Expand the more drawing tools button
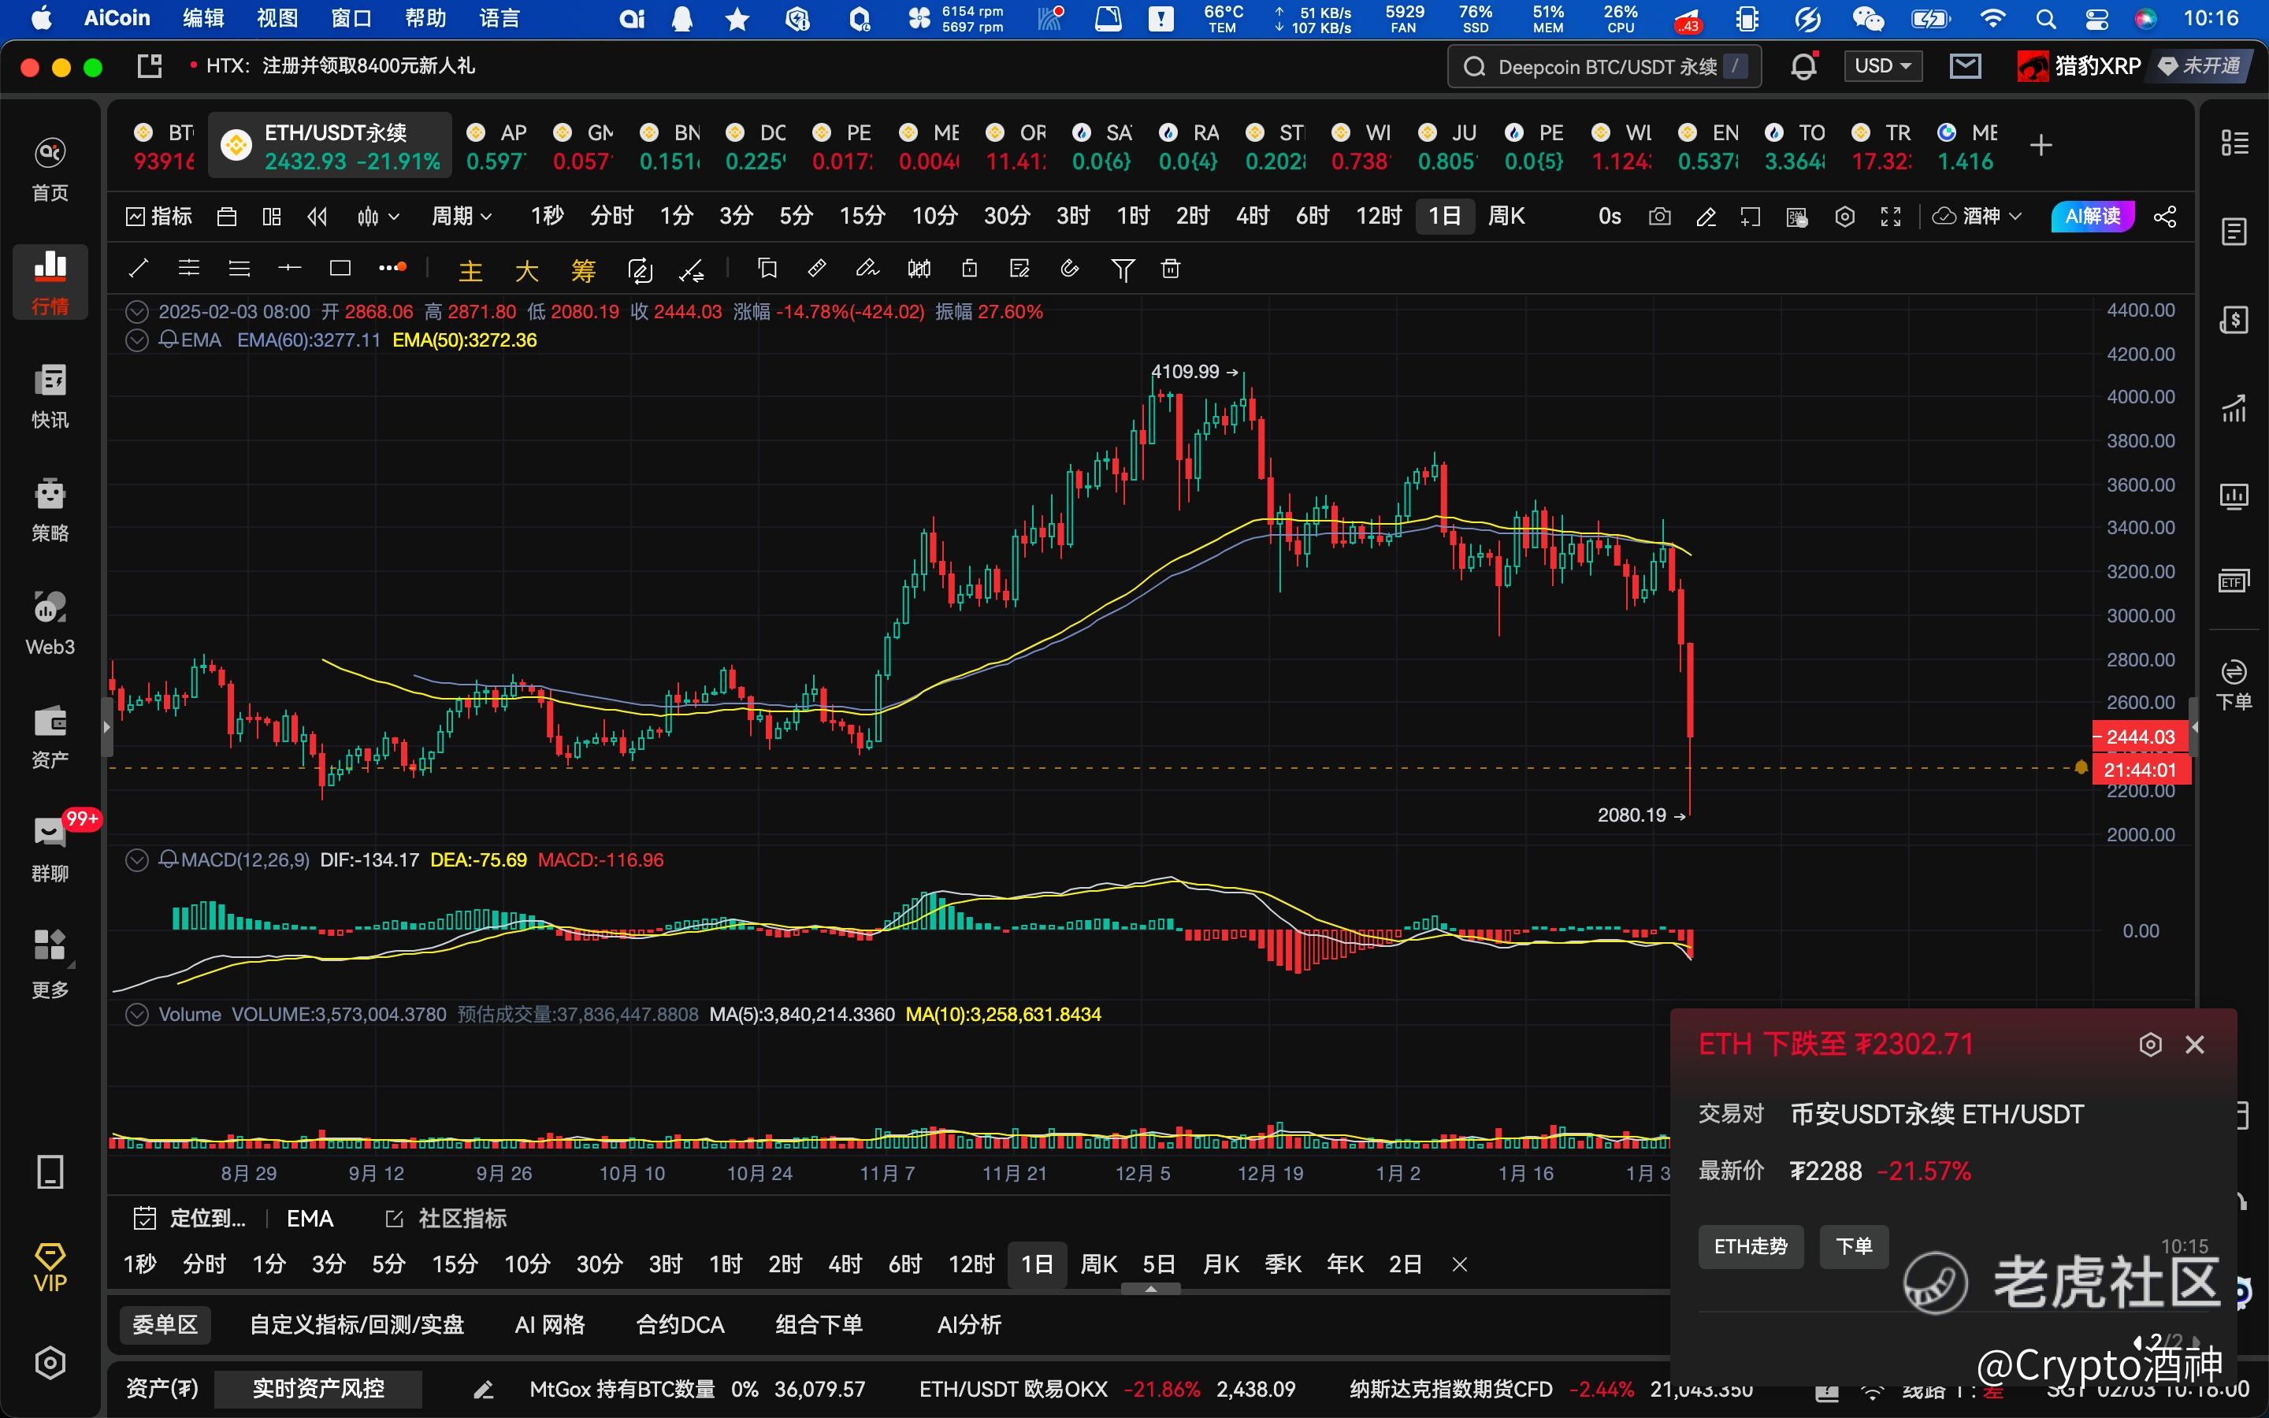2269x1418 pixels. click(392, 268)
